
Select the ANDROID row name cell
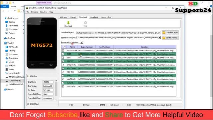pos(72,79)
